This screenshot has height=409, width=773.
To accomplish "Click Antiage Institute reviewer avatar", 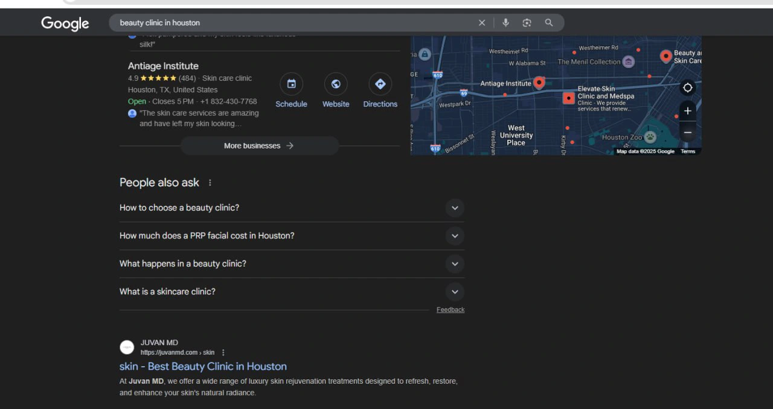I will [132, 113].
